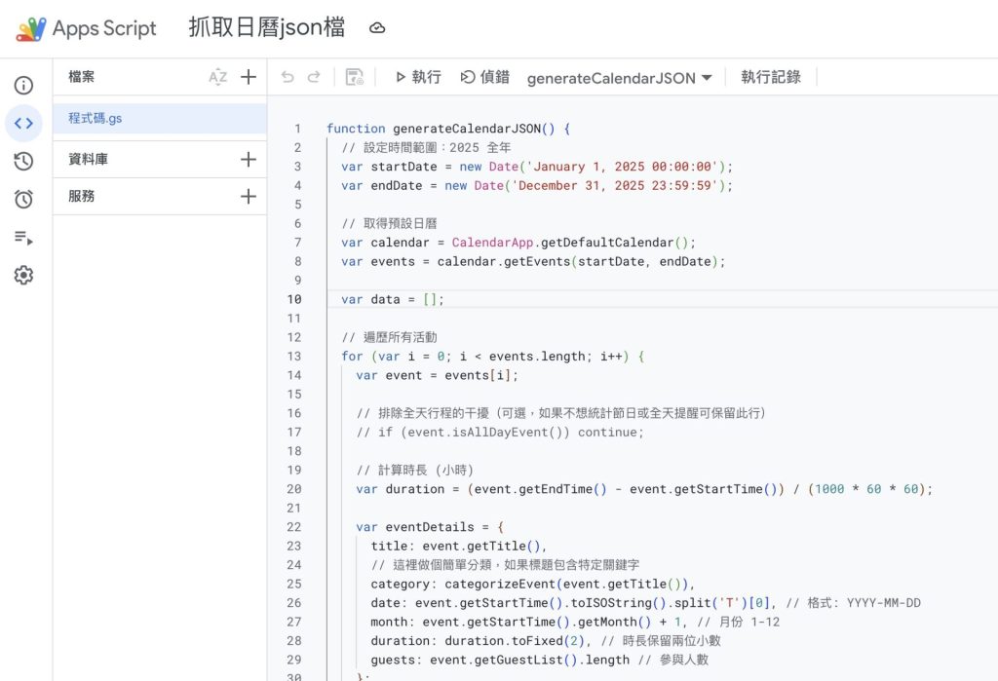Open the Executions list icon in sidebar
This screenshot has height=681, width=998.
pos(23,238)
